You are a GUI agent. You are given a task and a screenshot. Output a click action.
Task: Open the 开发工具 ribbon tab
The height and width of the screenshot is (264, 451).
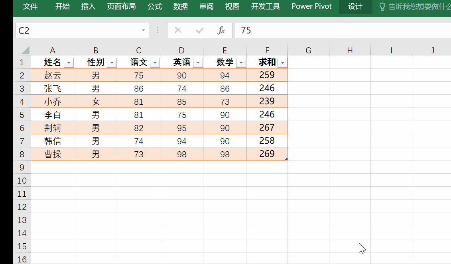(265, 6)
